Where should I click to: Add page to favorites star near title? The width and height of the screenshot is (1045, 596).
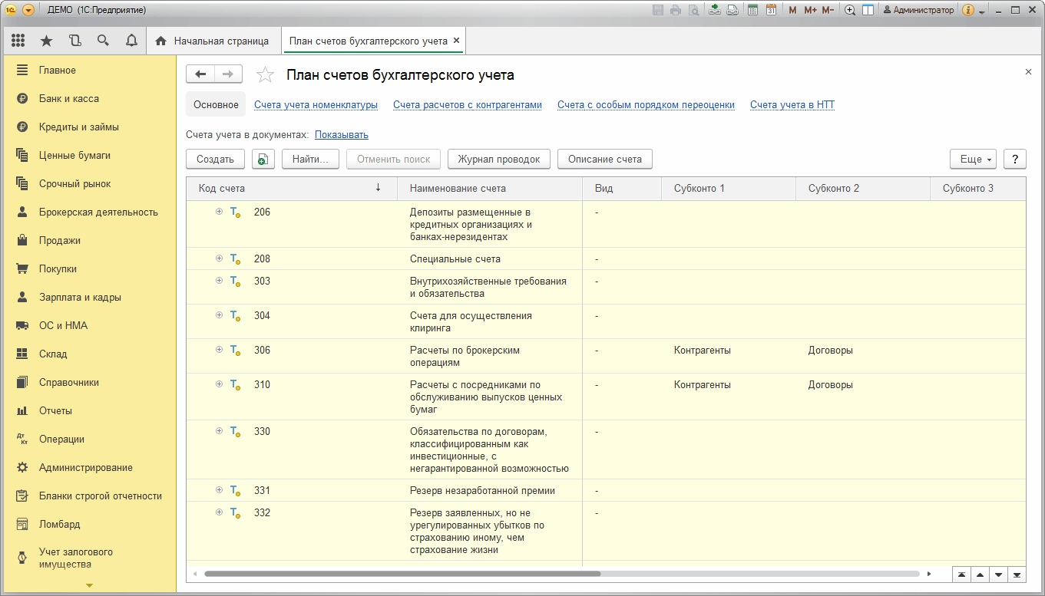click(265, 74)
